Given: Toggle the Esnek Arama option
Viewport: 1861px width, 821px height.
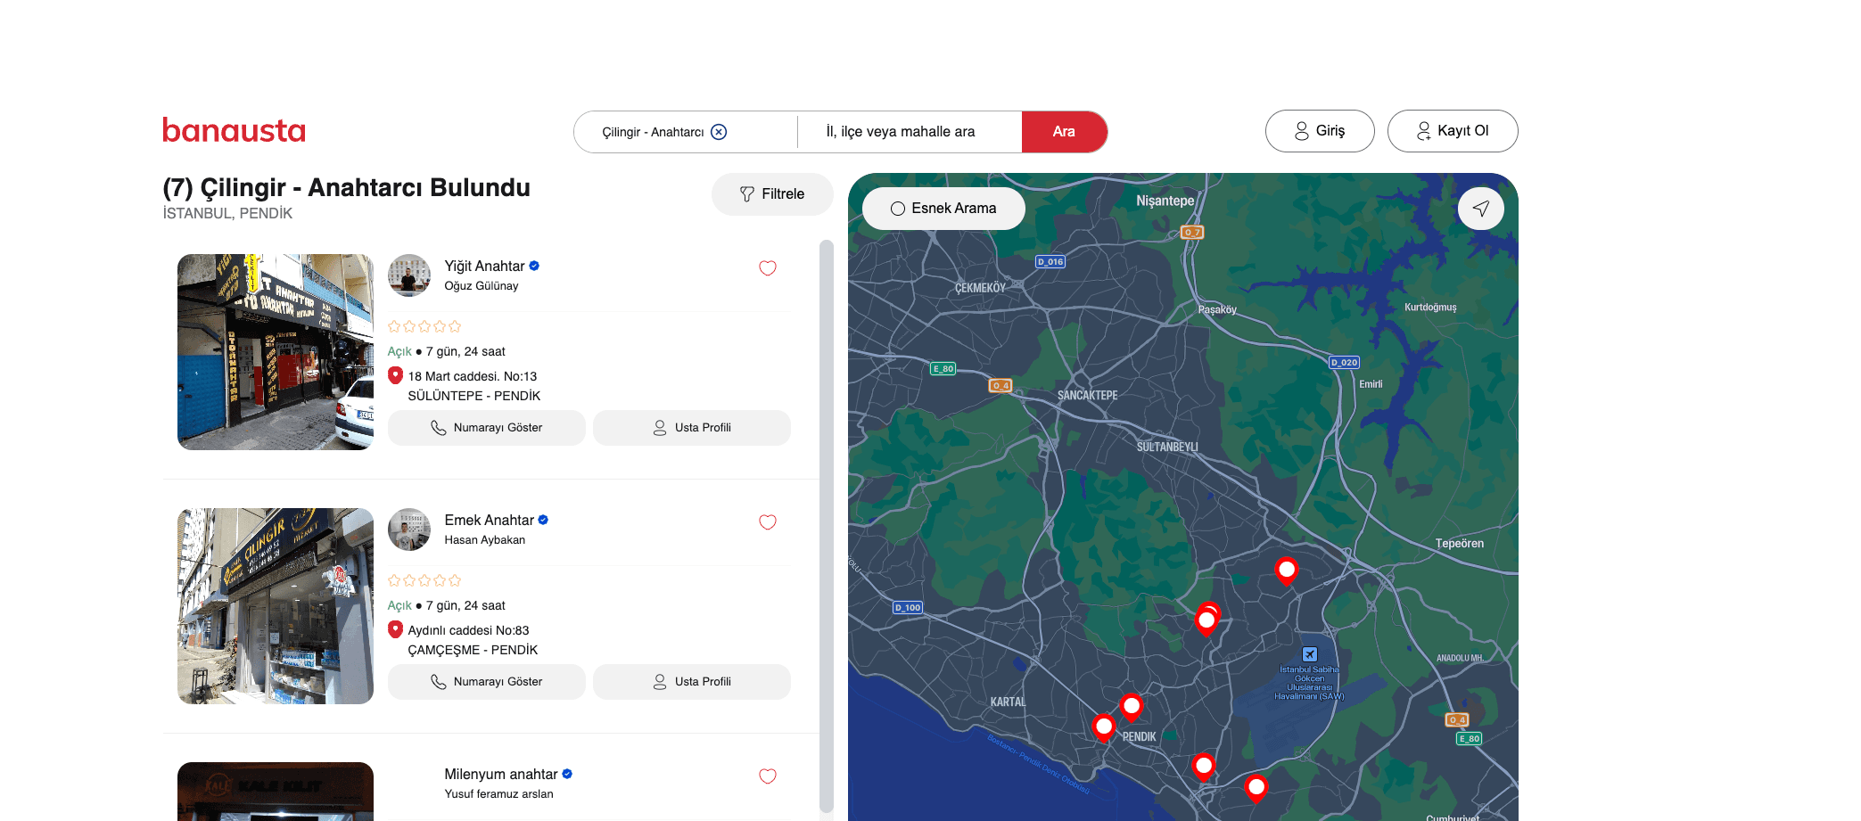Looking at the screenshot, I should [x=943, y=209].
